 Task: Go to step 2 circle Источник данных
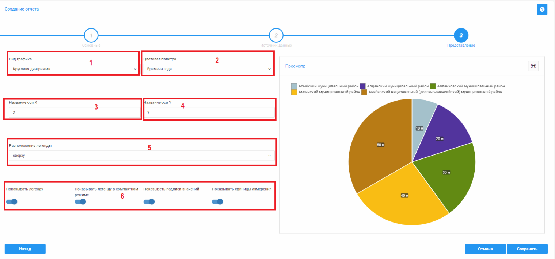[x=276, y=35]
